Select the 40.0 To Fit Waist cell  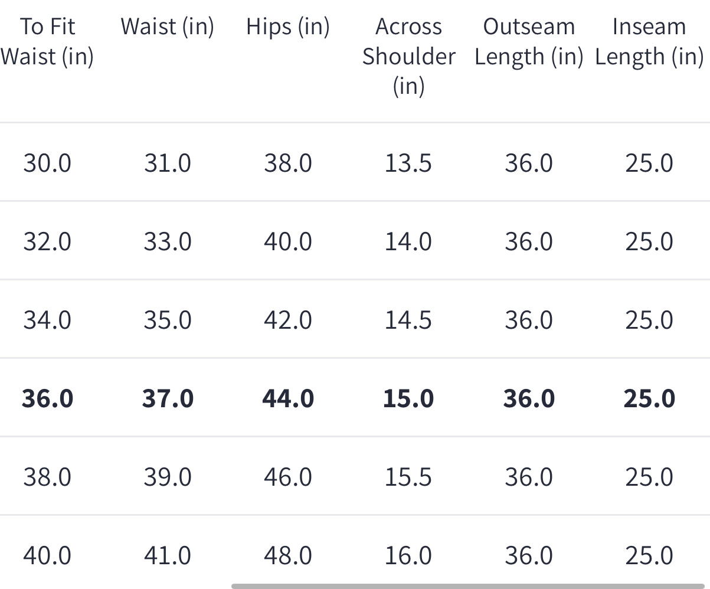click(47, 555)
